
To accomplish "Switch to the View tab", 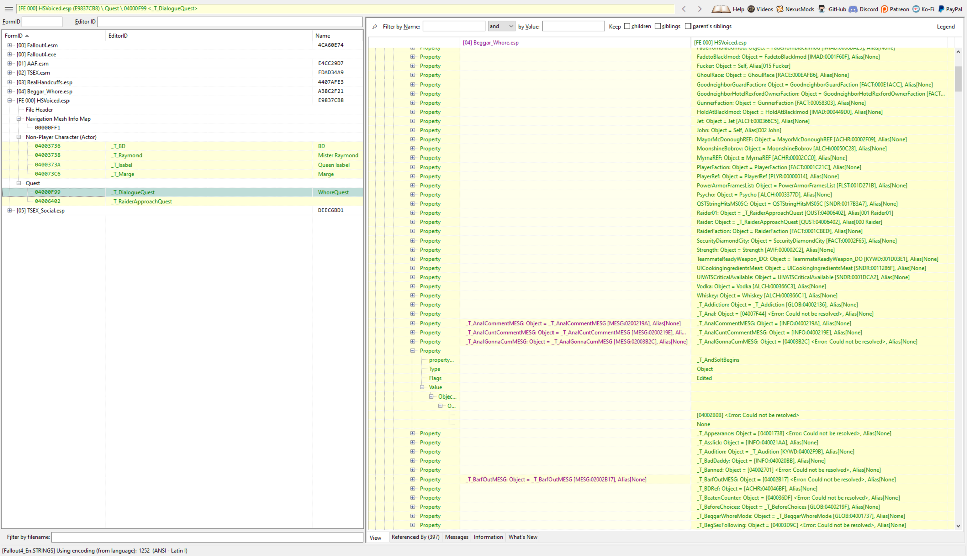I will [376, 538].
